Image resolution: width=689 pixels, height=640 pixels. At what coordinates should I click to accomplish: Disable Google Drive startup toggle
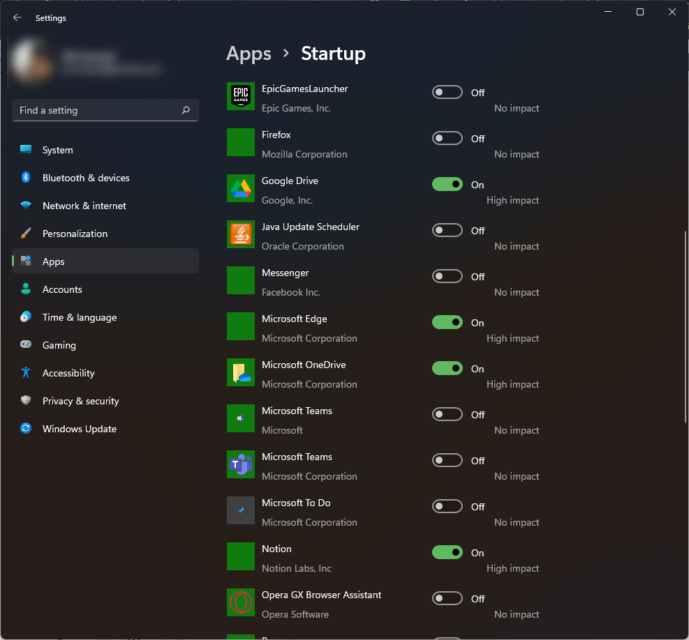pyautogui.click(x=447, y=184)
